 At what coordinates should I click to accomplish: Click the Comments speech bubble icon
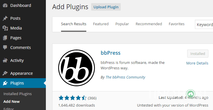click(5, 48)
